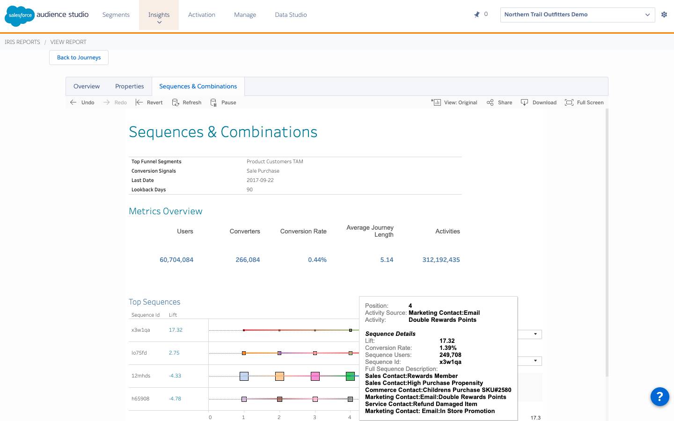674x421 pixels.
Task: Click the VIEW REPORT breadcrumb
Action: pos(68,42)
